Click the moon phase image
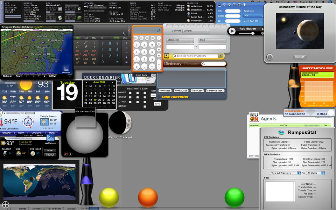 pyautogui.click(x=120, y=123)
